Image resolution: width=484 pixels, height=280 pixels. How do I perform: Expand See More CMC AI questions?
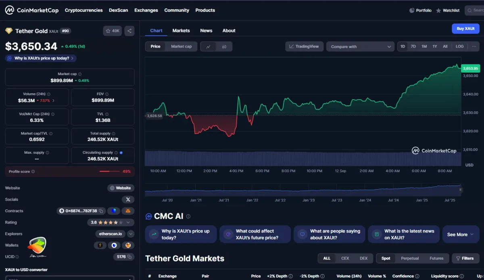pos(461,234)
